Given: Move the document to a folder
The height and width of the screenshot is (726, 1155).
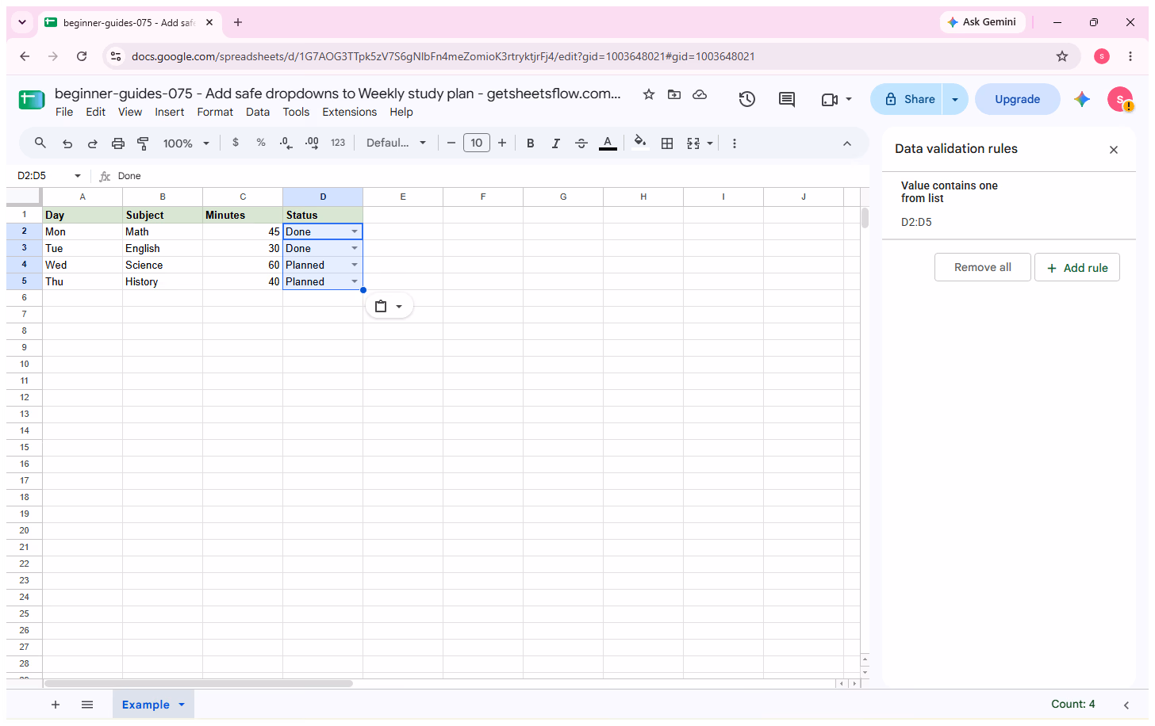Looking at the screenshot, I should (674, 94).
